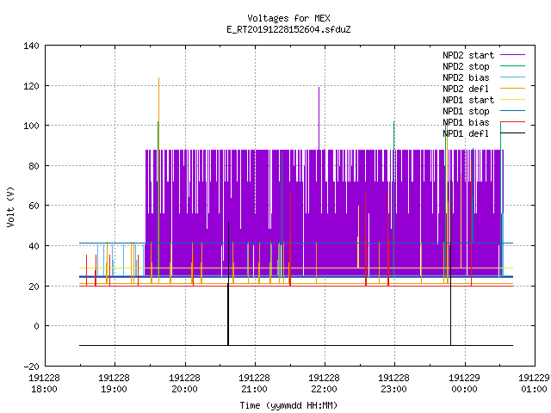Viewport: 551px width, 413px height.
Task: Click the NPD2 start legend label
Action: tap(468, 55)
